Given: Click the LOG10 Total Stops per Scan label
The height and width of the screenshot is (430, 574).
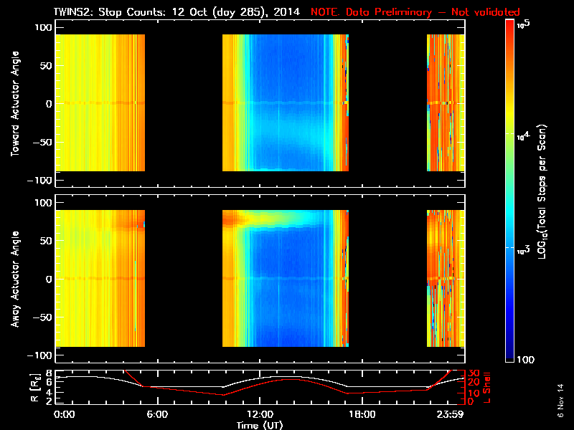Looking at the screenshot, I should coord(542,192).
